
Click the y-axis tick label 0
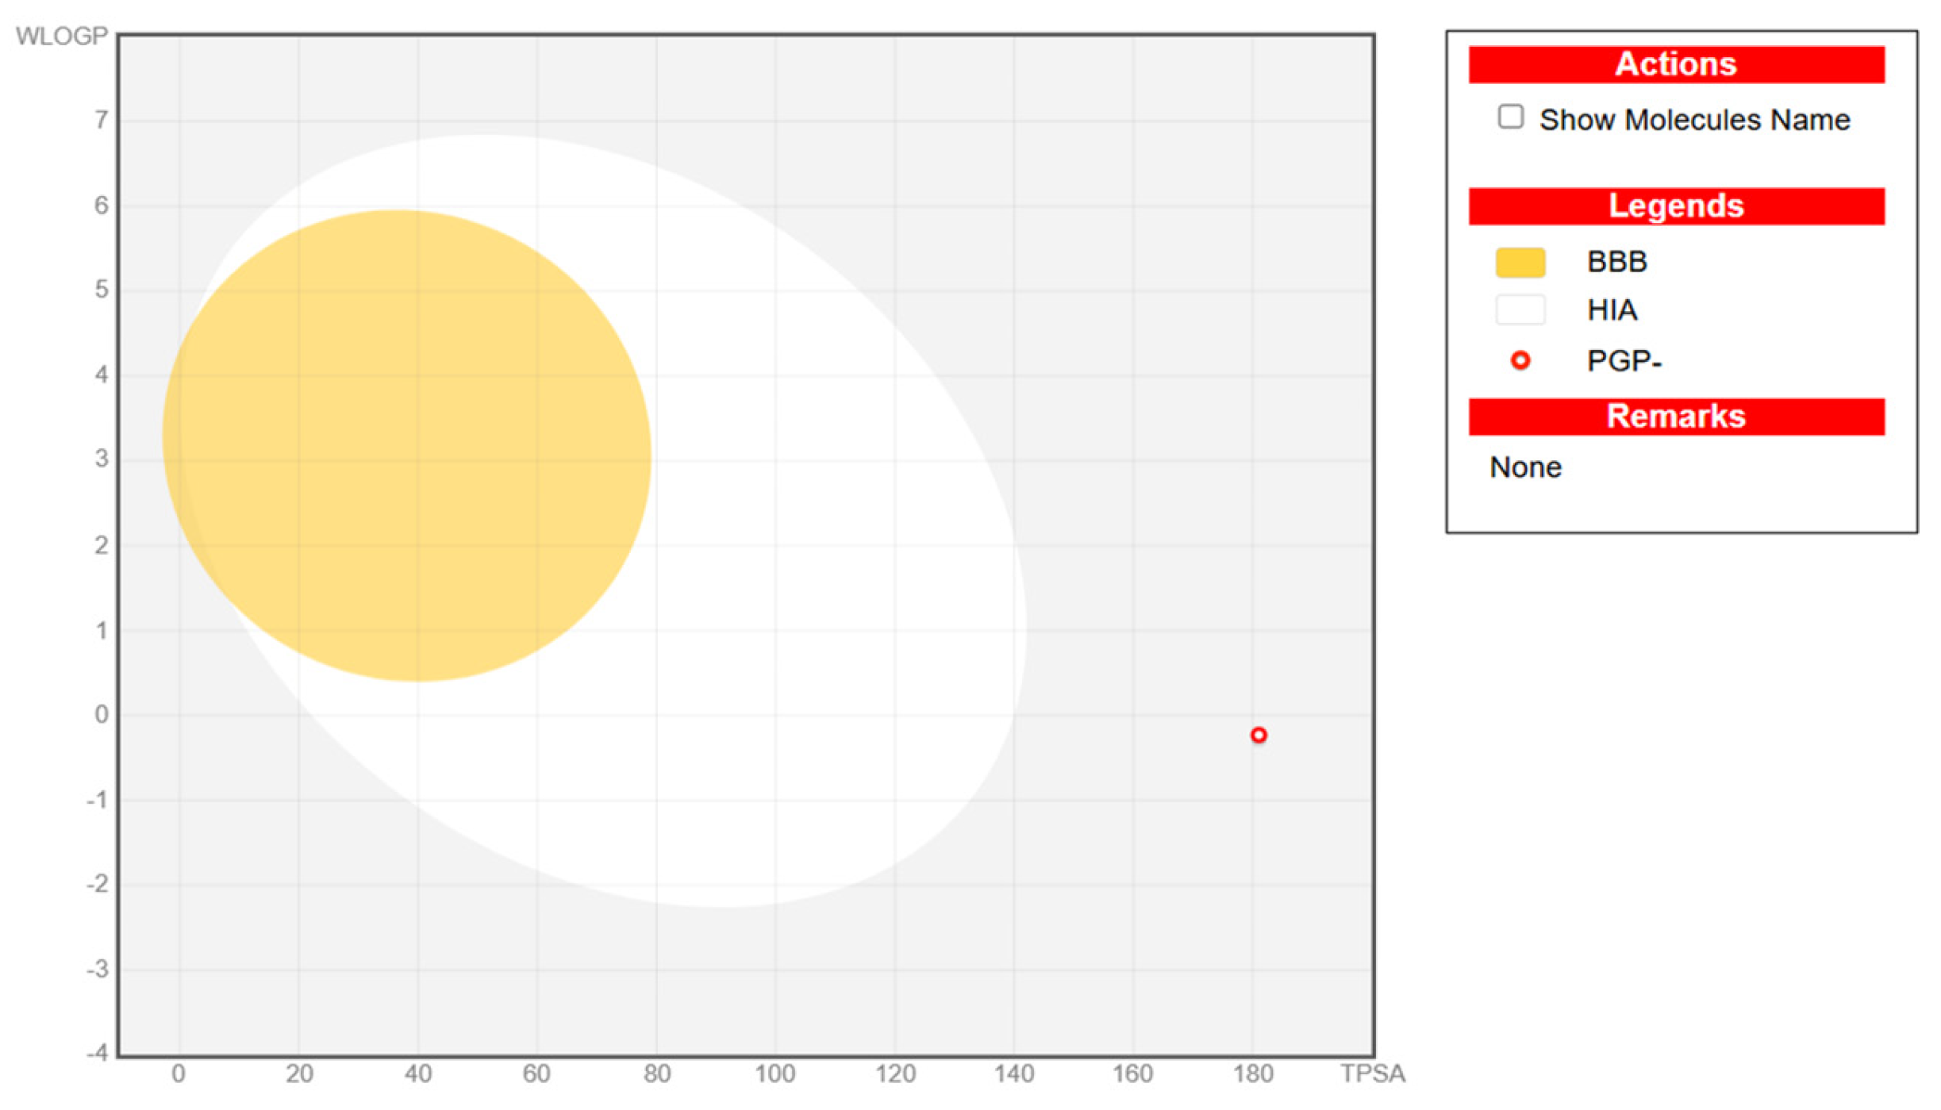click(102, 714)
